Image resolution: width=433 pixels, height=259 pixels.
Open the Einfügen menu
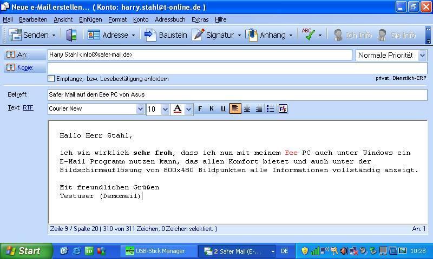click(90, 19)
